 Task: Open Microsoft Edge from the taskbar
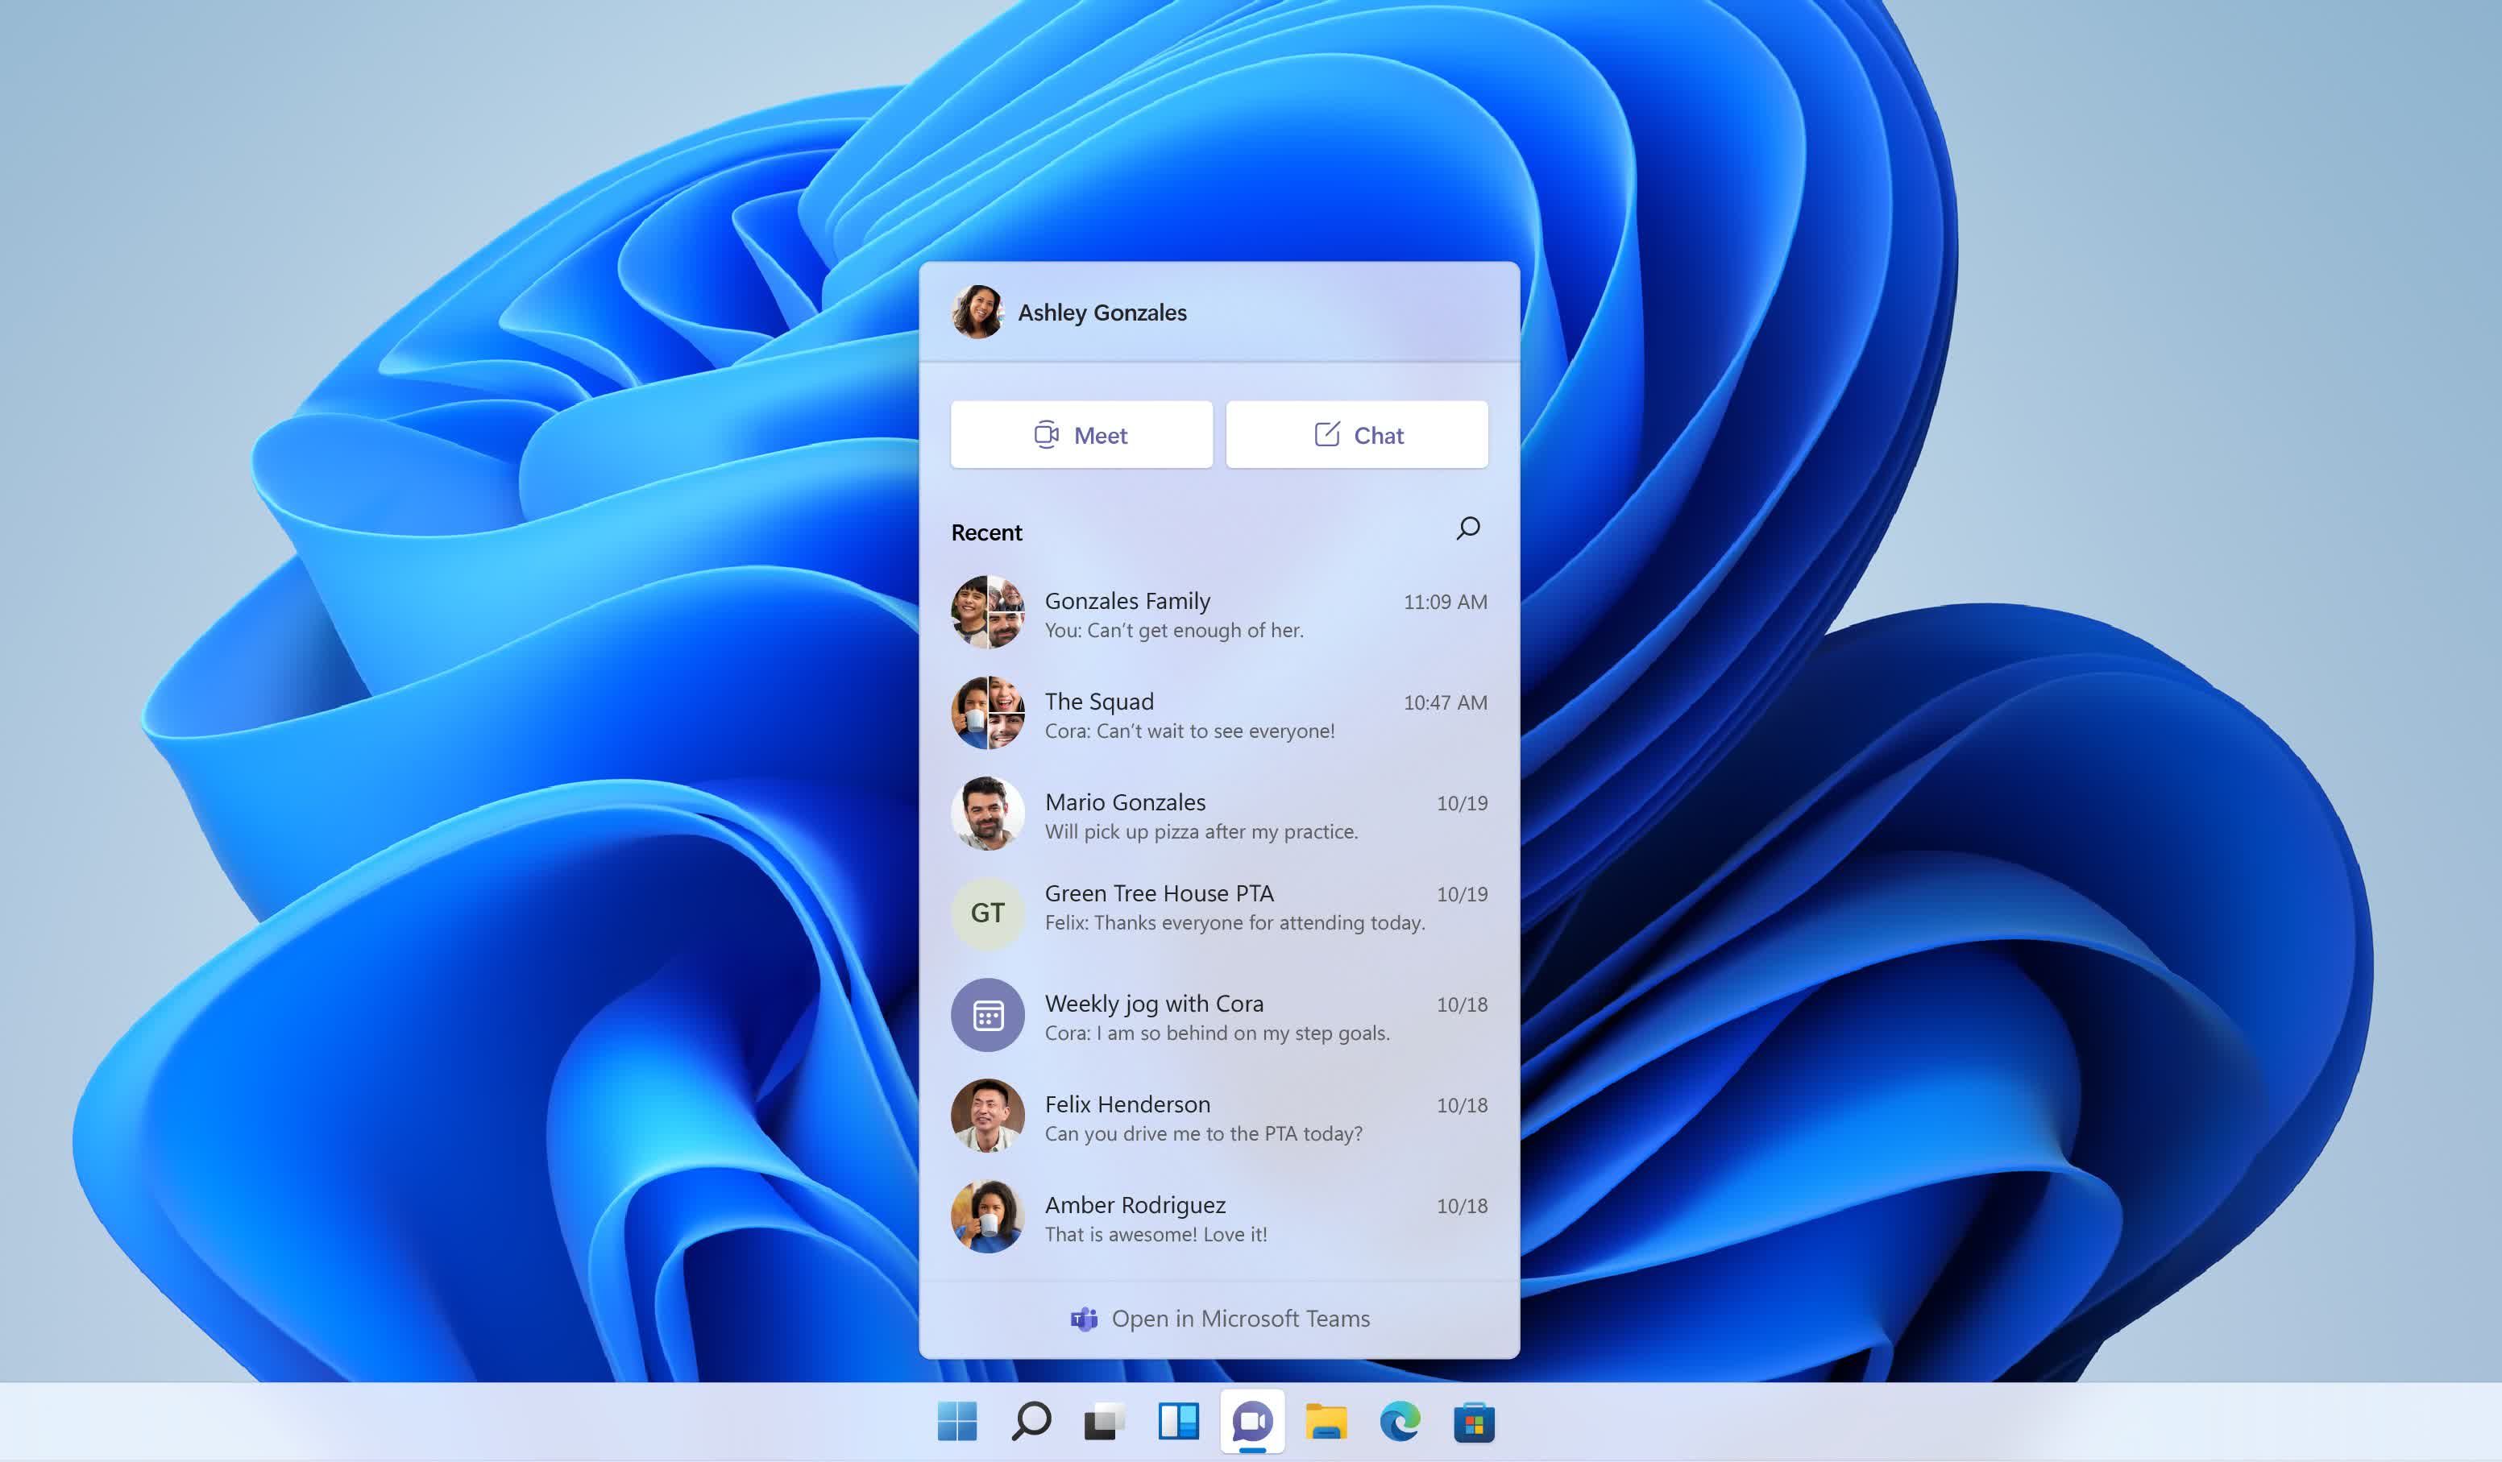tap(1400, 1420)
